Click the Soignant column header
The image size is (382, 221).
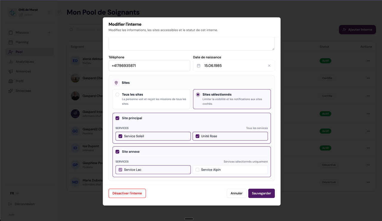pos(77,47)
